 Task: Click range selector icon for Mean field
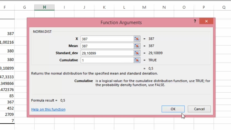point(137,46)
